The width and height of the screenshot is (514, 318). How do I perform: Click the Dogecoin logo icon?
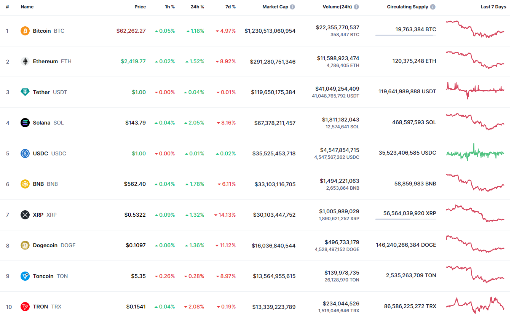coord(25,245)
